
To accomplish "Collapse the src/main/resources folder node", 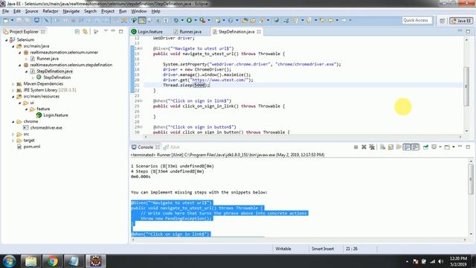I will point(13,97).
